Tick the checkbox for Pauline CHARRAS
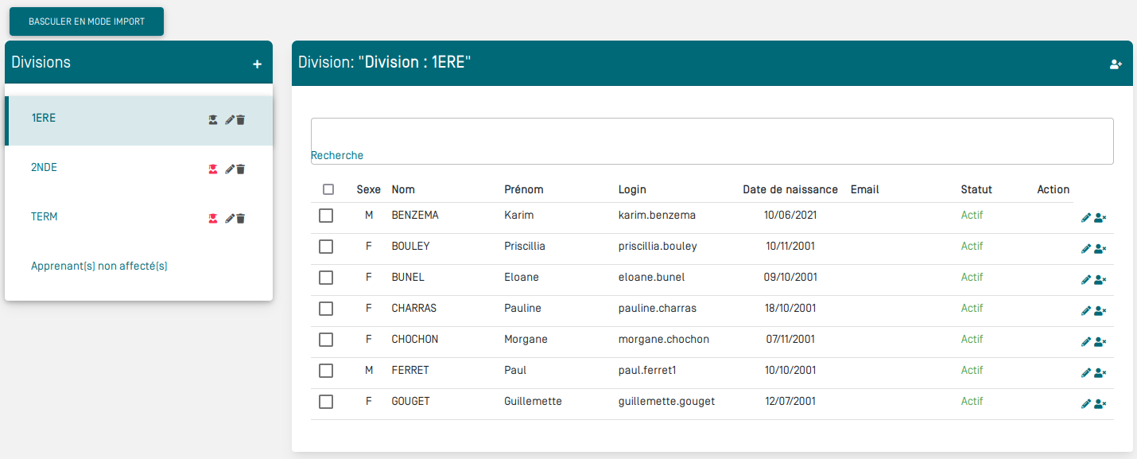The image size is (1137, 459). tap(326, 309)
